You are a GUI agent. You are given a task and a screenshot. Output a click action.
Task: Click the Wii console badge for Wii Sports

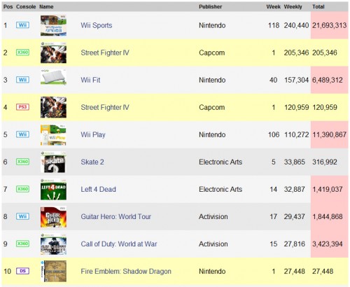click(22, 25)
